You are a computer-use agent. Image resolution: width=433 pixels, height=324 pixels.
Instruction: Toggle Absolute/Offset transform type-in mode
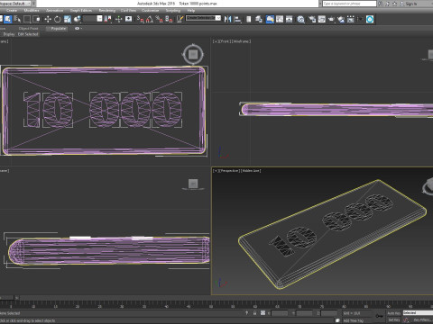coord(263,313)
